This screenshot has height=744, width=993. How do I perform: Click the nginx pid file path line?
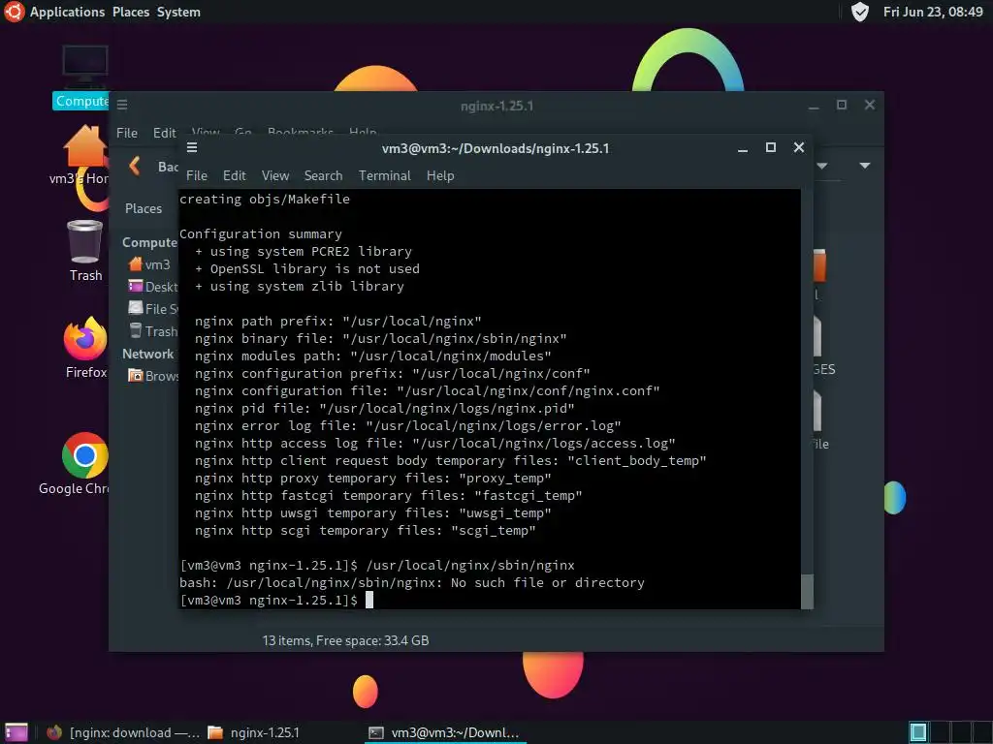coord(384,408)
